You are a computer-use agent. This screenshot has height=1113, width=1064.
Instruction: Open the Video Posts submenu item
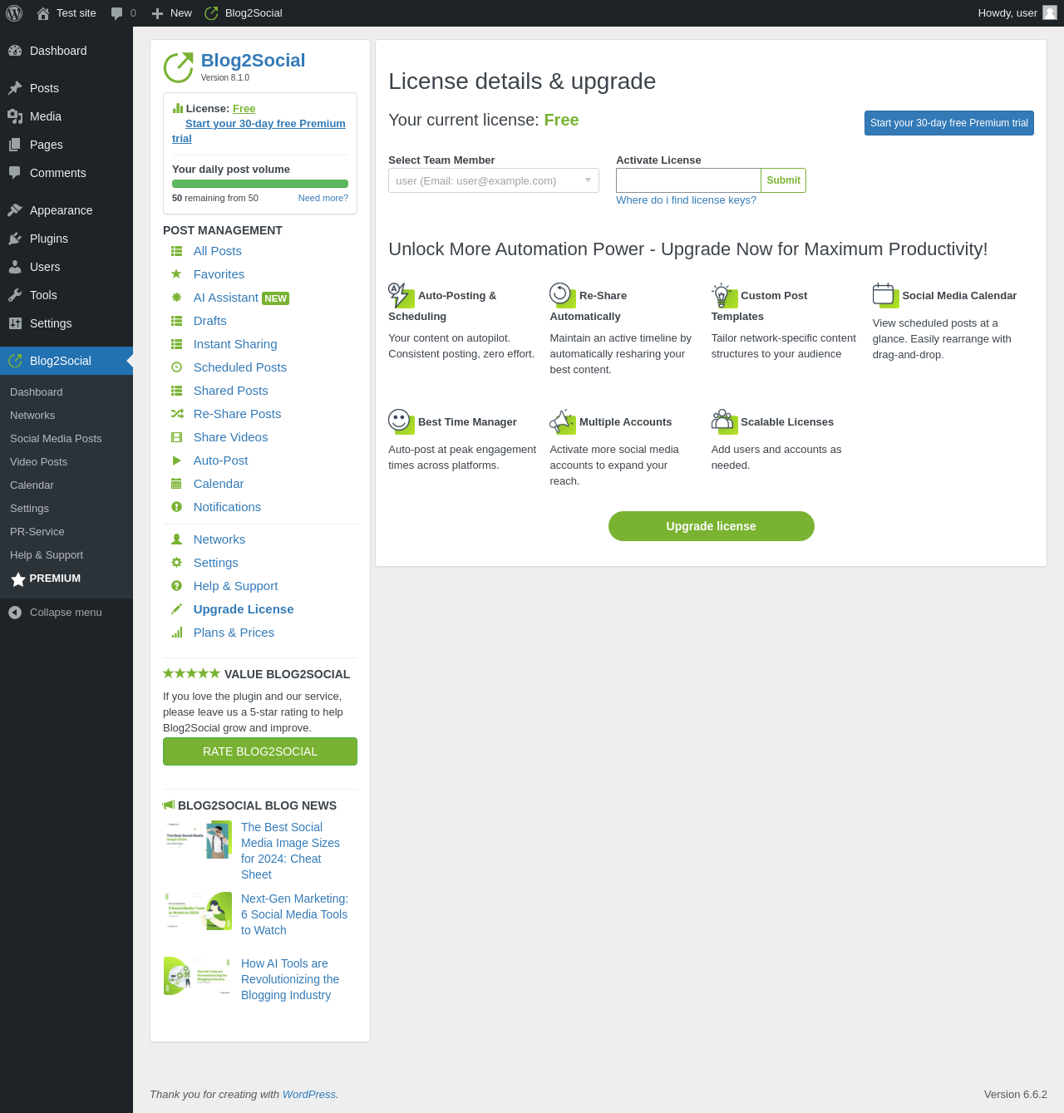38,462
